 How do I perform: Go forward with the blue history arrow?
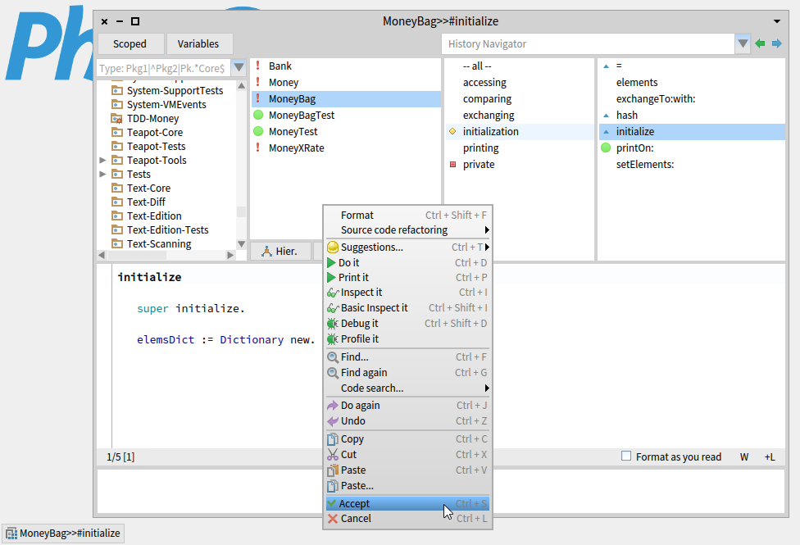(776, 44)
